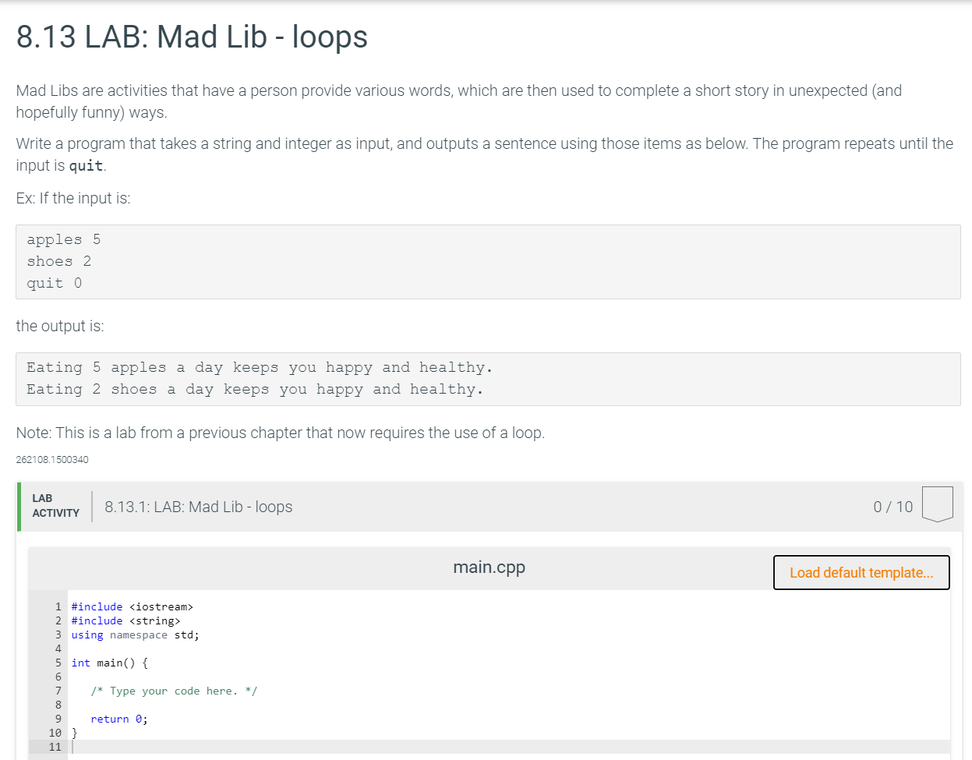Click the LAB ACTIVITY label
This screenshot has width=972, height=760.
click(x=54, y=505)
